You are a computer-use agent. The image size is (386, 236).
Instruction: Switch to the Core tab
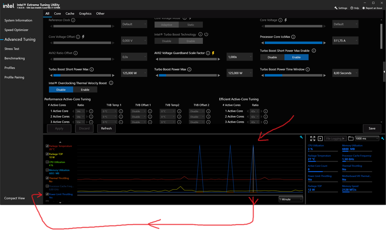[x=57, y=14]
